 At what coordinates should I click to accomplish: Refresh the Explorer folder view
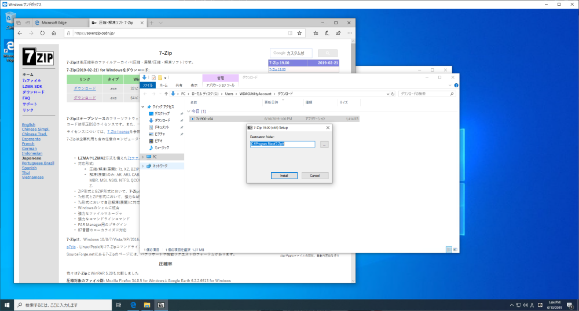(x=393, y=94)
